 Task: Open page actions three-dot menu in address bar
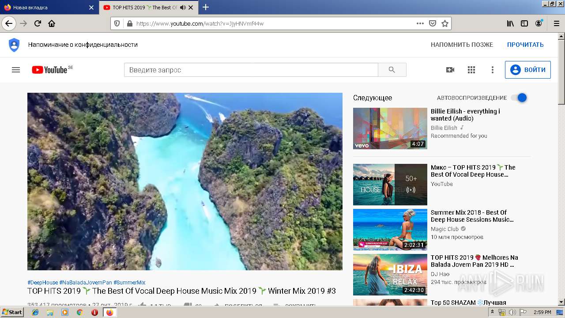(420, 23)
